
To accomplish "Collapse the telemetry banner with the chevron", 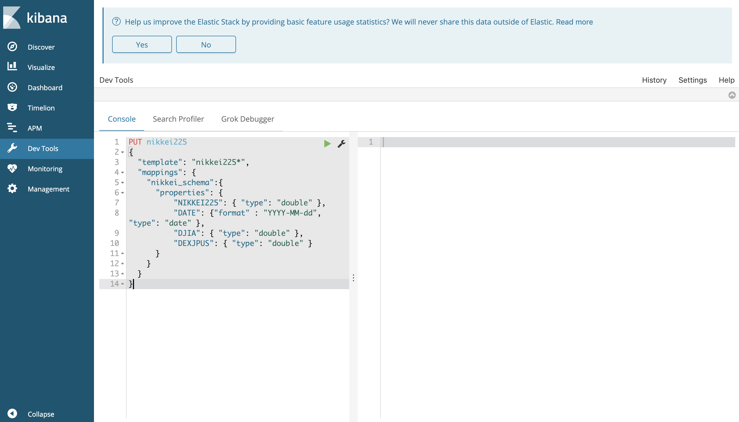I will click(732, 94).
